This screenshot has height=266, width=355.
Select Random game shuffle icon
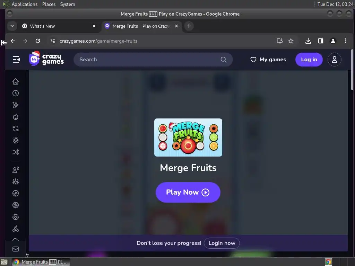coord(15,152)
